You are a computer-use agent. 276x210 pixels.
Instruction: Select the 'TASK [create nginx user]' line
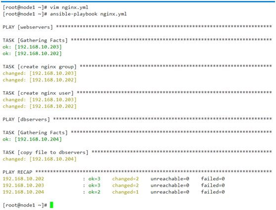click(138, 93)
